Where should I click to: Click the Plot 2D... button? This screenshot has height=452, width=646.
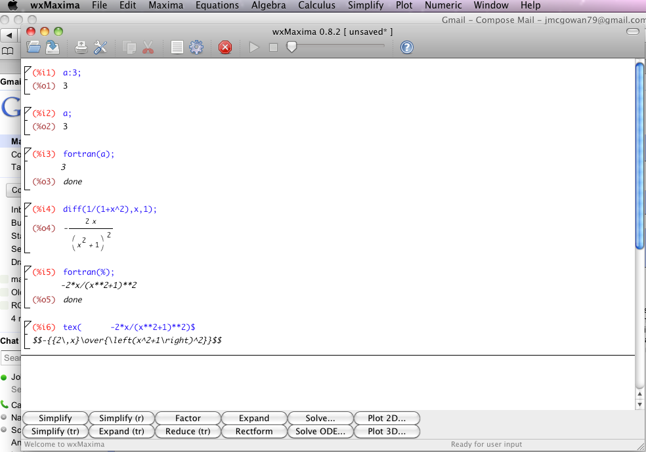(x=387, y=419)
